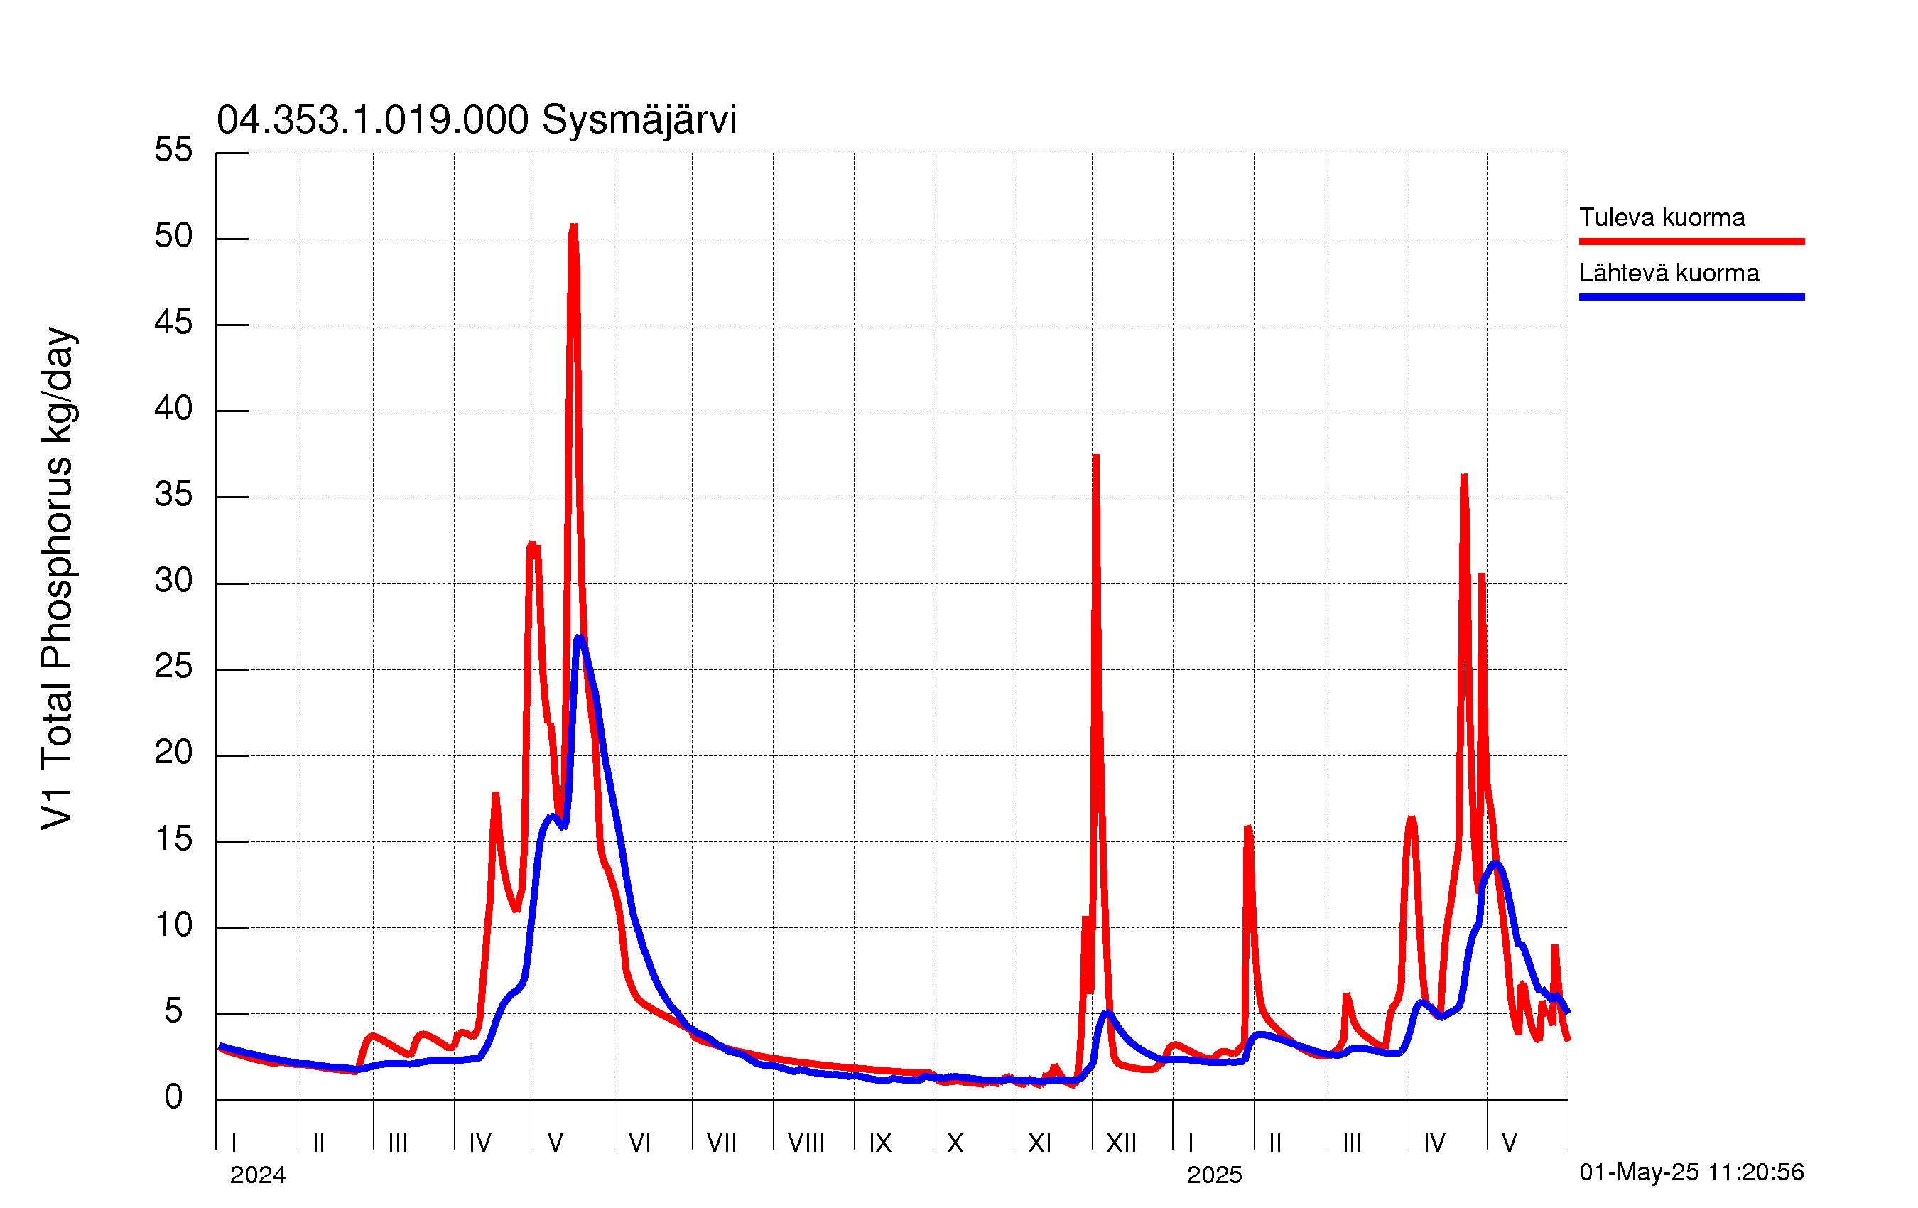This screenshot has height=1208, width=1918.
Task: Click the y-axis value '50'
Action: tap(173, 236)
